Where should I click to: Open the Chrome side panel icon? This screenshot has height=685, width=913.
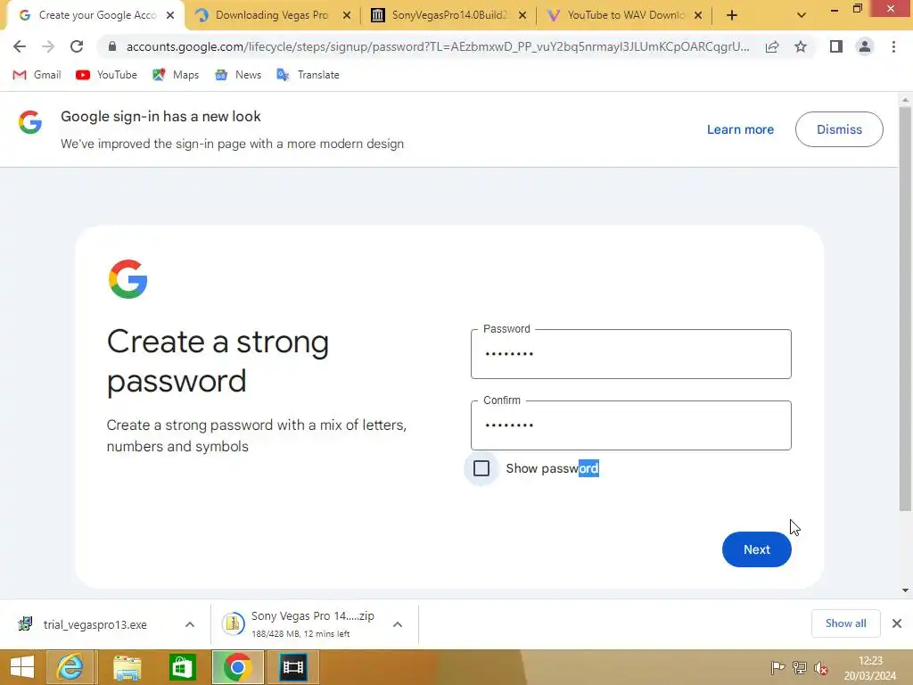pyautogui.click(x=836, y=46)
